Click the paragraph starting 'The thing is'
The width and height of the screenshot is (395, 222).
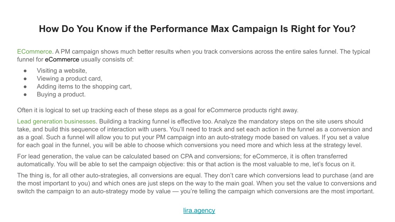point(197,183)
